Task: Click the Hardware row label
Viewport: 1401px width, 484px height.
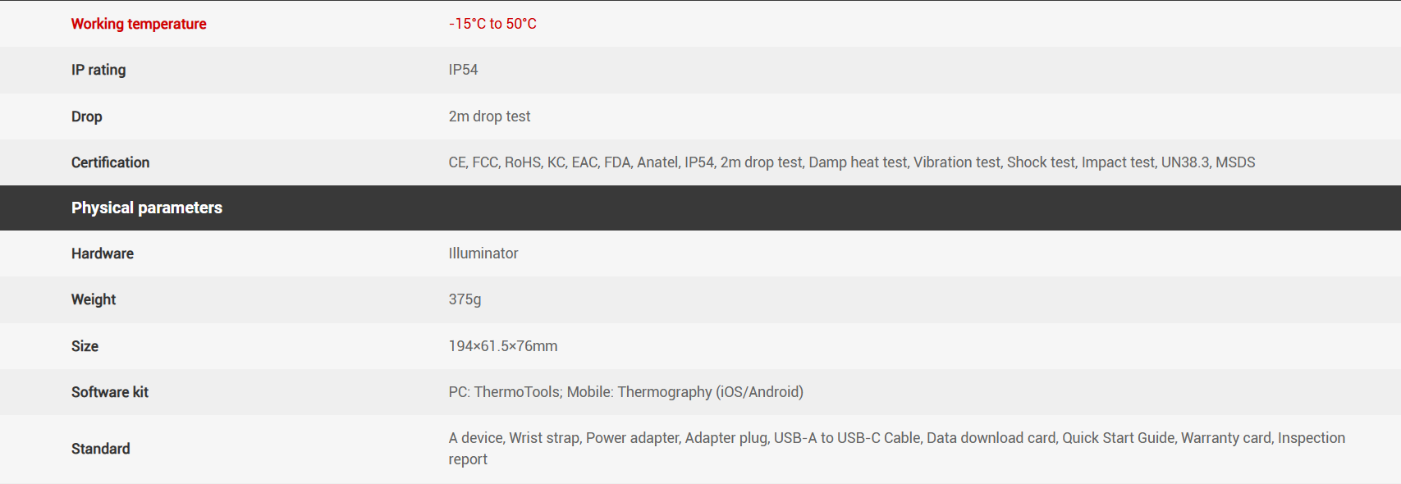Action: point(103,253)
